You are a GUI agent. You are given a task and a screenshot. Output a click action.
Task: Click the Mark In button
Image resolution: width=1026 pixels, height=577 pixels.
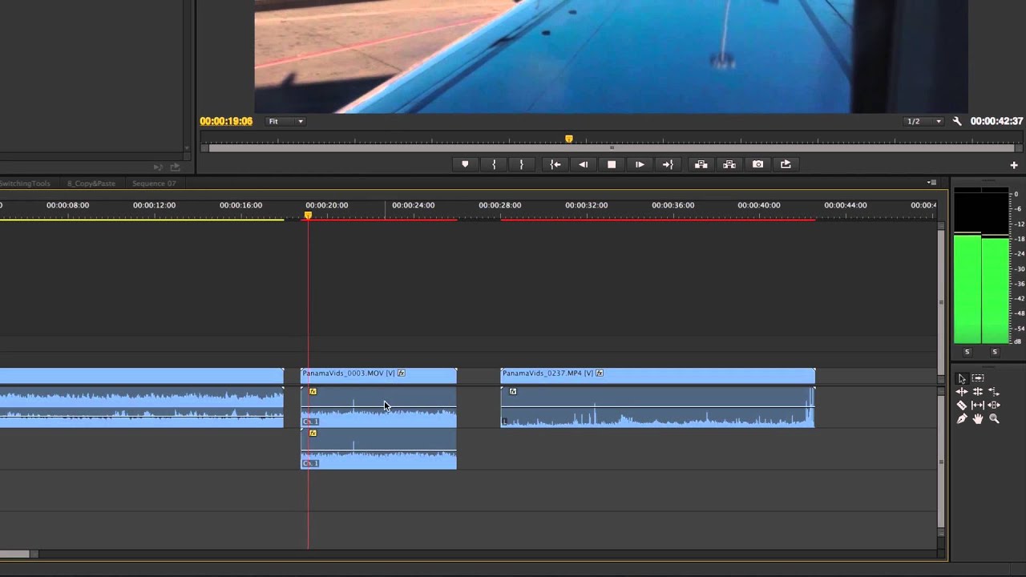pos(494,164)
